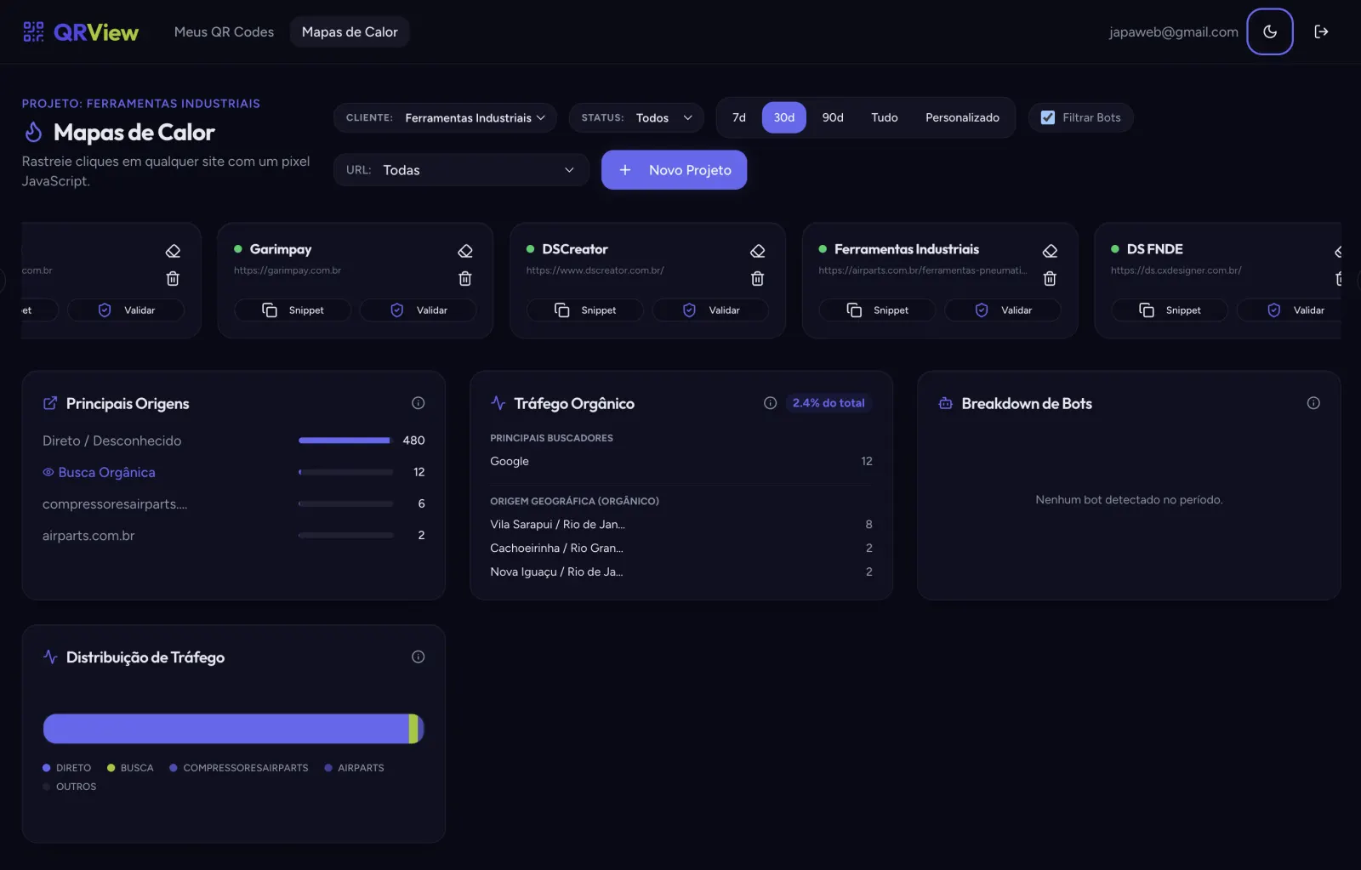The width and height of the screenshot is (1361, 870).
Task: Click the COMPRESSORESAIRPARTS legend dot
Action: [174, 768]
